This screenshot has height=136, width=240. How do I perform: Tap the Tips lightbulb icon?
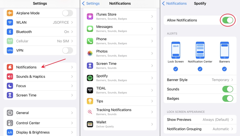coord(90,101)
